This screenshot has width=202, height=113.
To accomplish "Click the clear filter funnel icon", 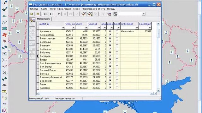I will click(x=90, y=14).
